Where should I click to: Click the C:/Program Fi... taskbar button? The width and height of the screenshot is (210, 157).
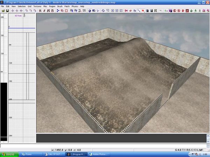77,154
